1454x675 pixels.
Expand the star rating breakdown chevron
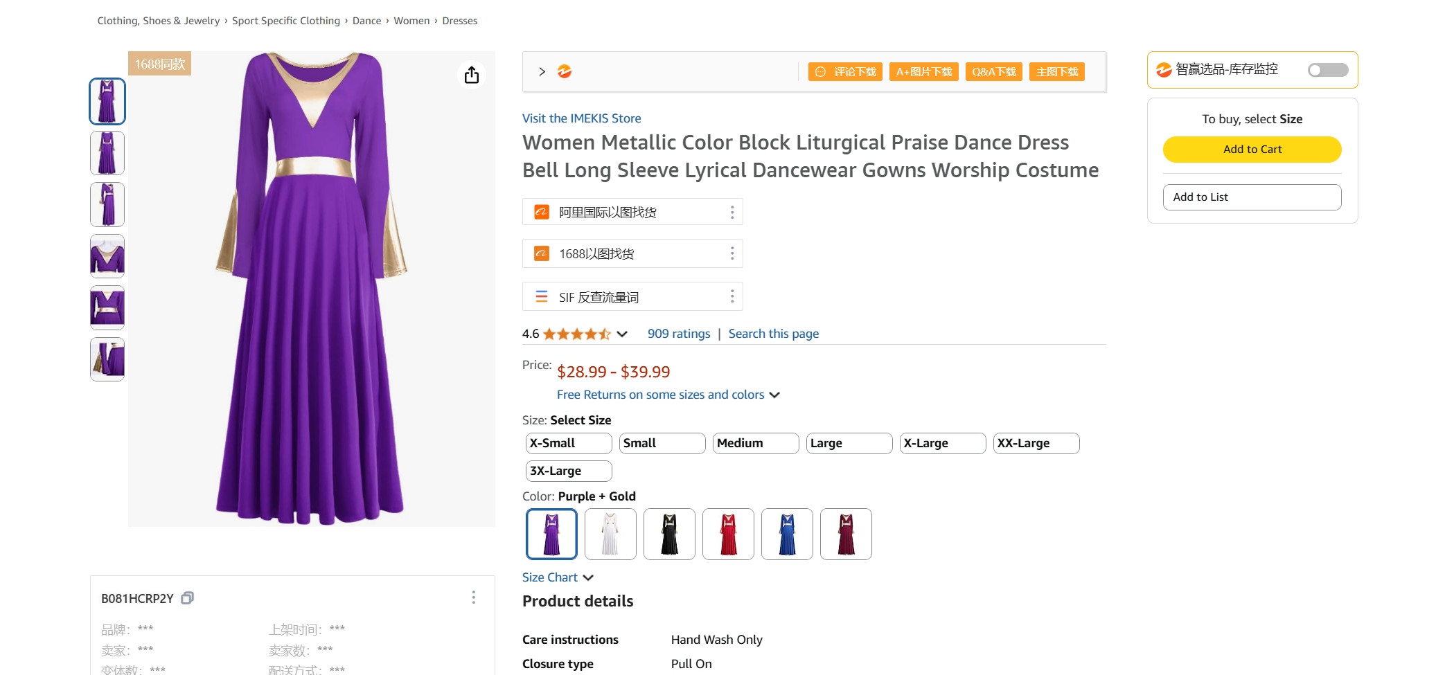tap(622, 334)
